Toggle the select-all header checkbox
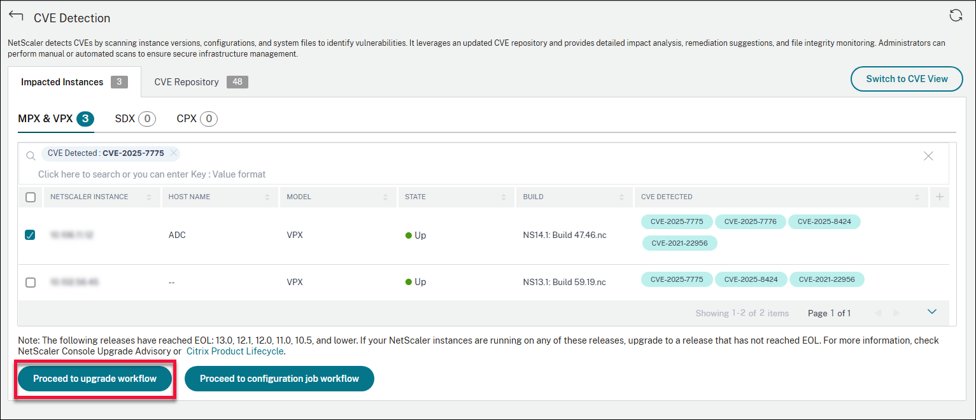976x420 pixels. pyautogui.click(x=31, y=197)
